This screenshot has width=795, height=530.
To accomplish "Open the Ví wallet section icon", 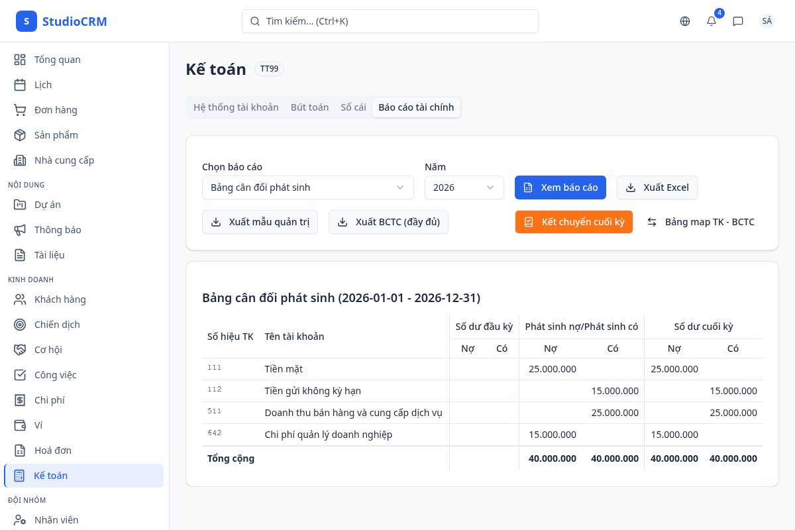I will (19, 425).
